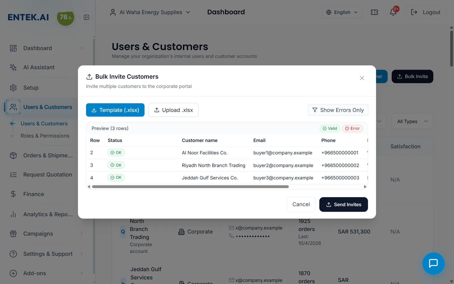The height and width of the screenshot is (284, 454).
Task: Click the Bulk Invite button behind dialog
Action: coord(412,76)
